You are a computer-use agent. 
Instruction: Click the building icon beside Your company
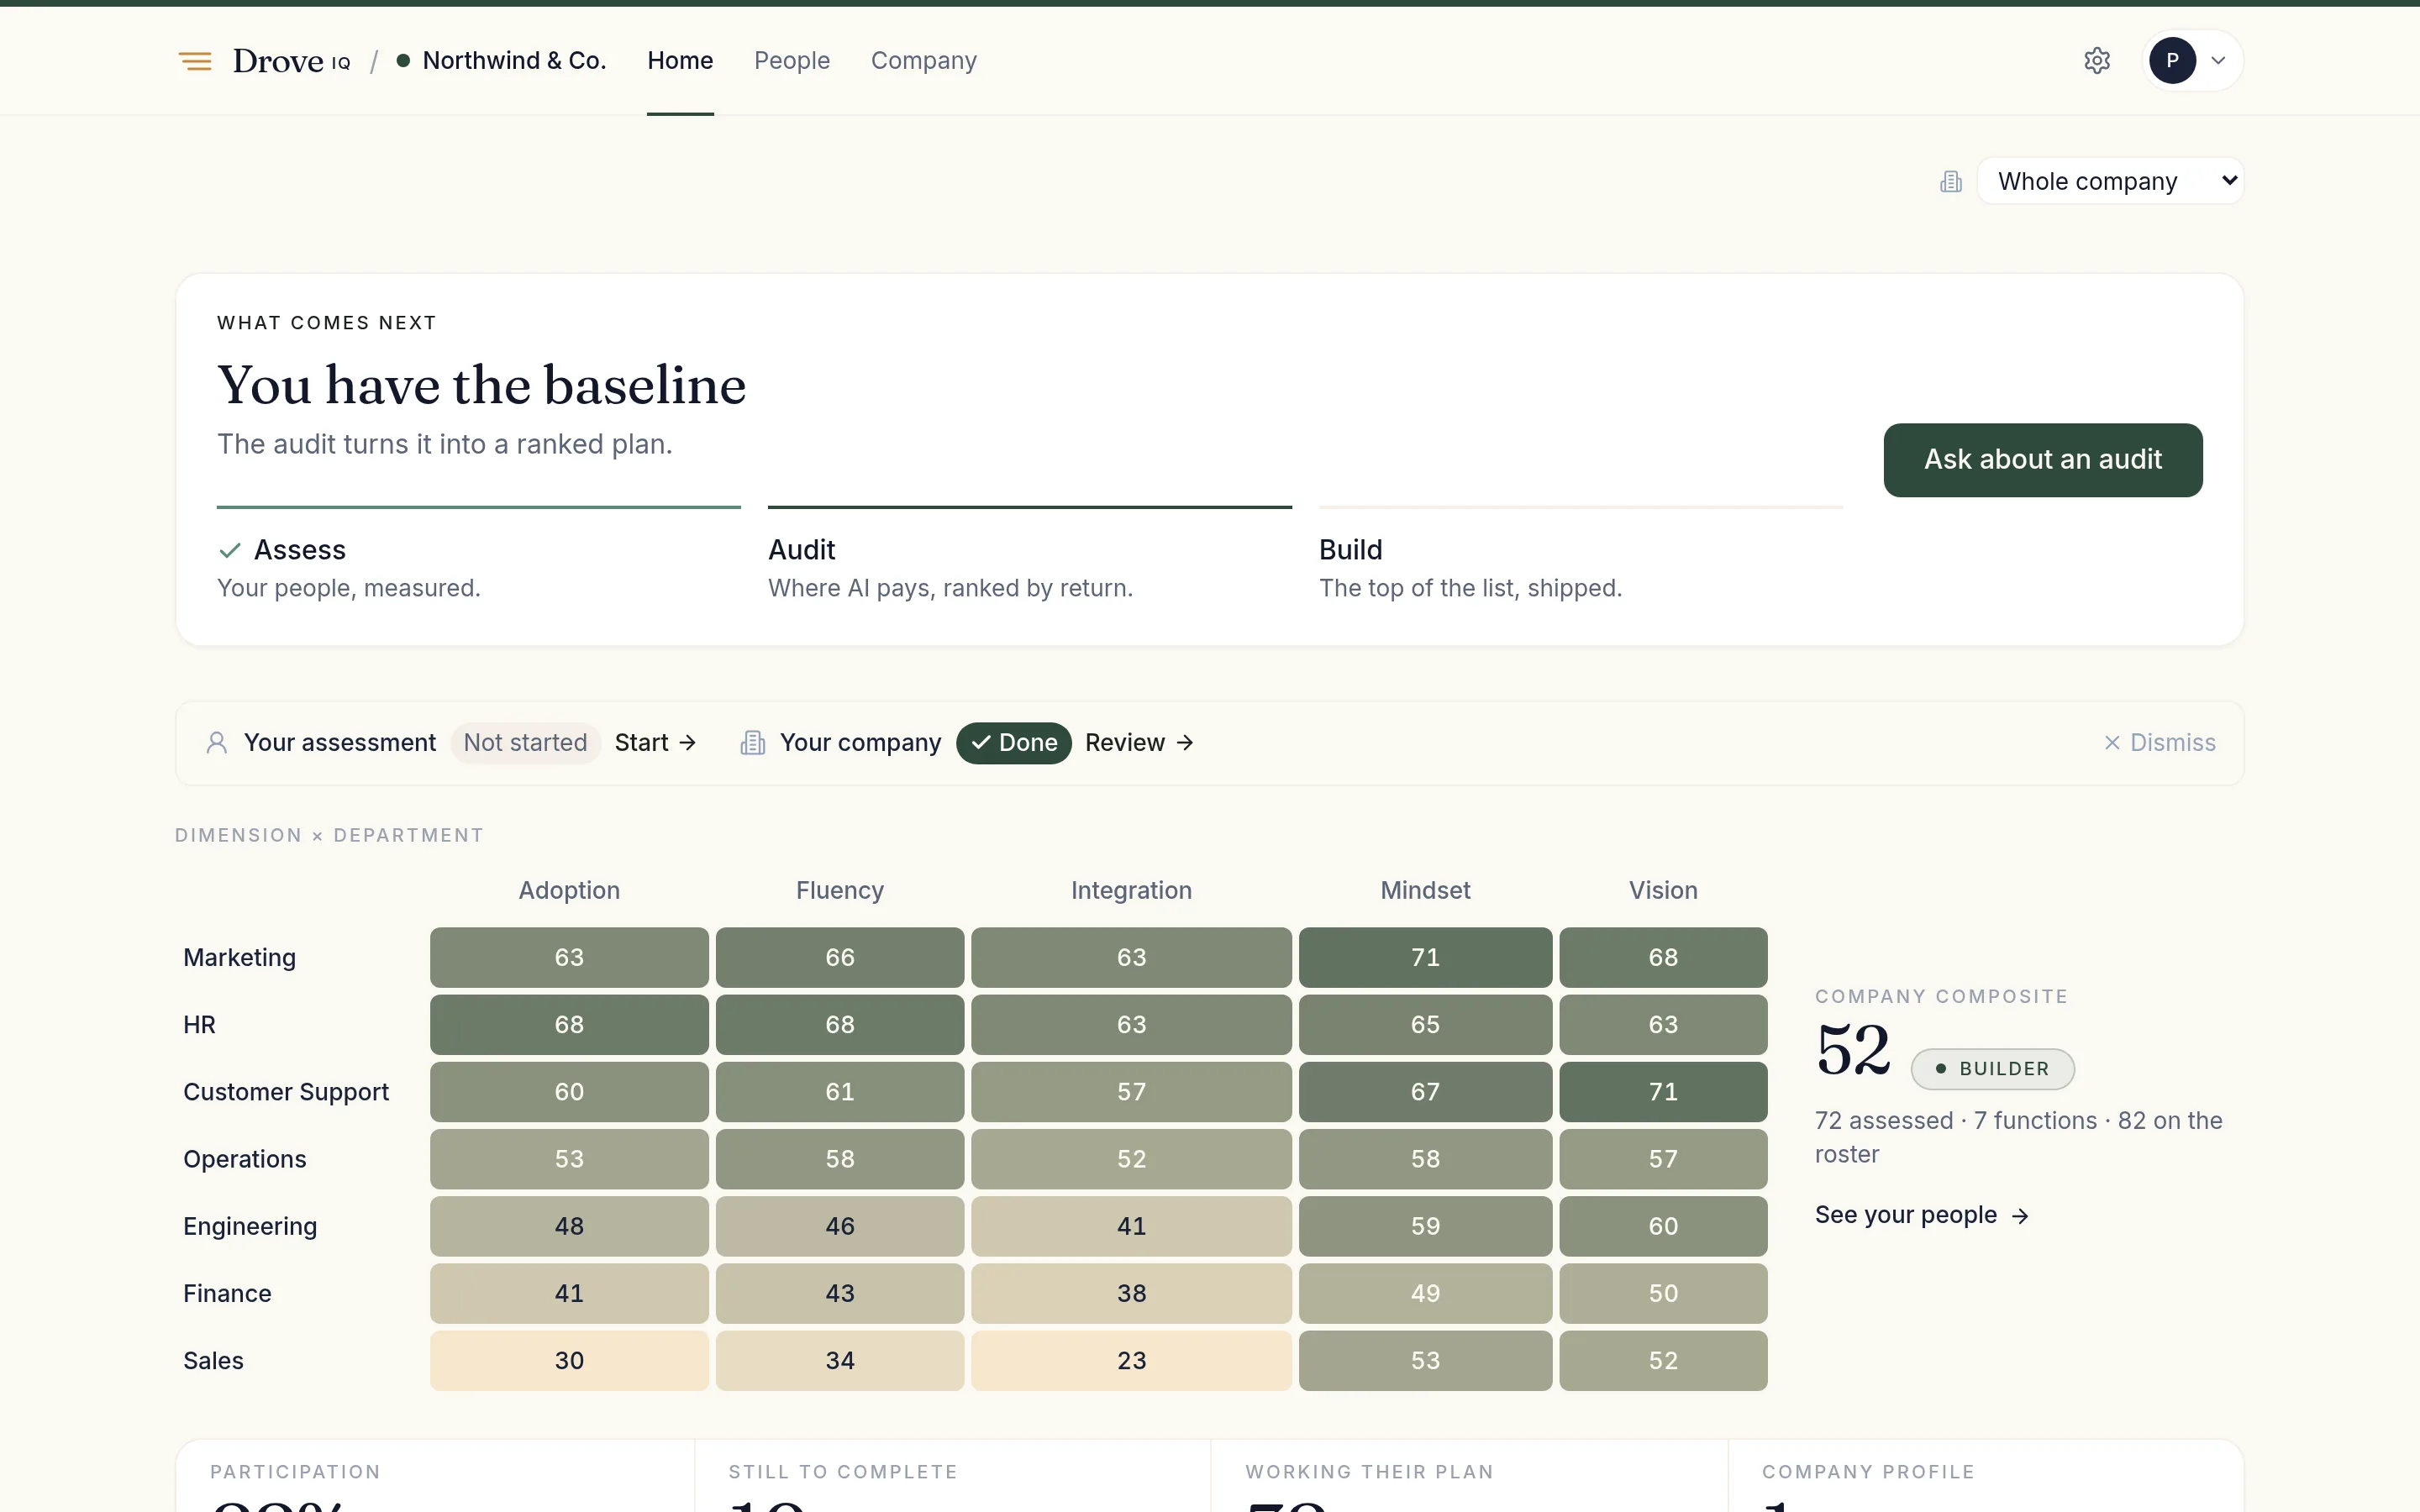[x=752, y=743]
